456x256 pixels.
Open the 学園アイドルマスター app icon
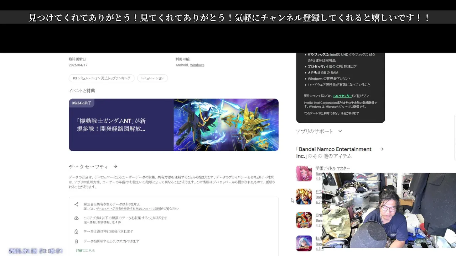[304, 174]
